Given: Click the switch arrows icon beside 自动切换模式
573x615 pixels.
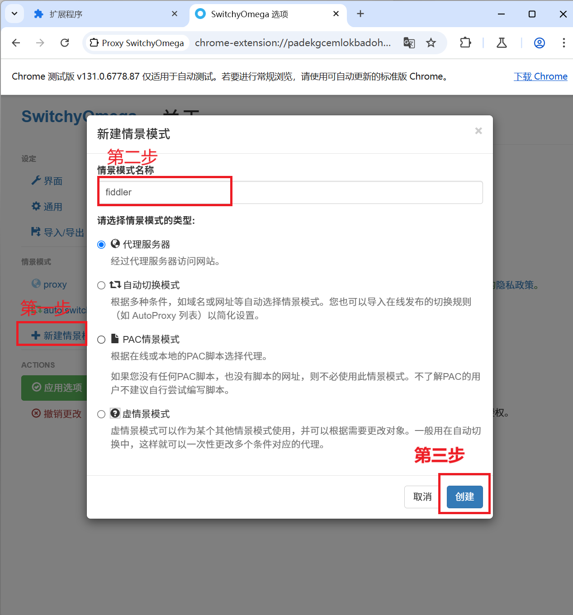Looking at the screenshot, I should point(115,284).
